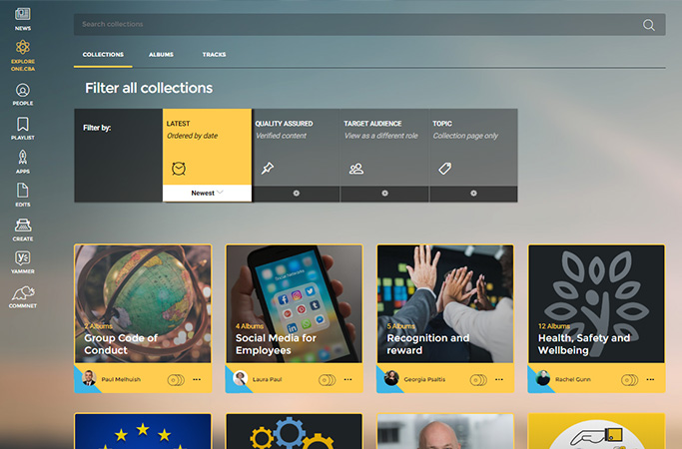Open the EU flag stars collection thumbnail
This screenshot has height=449, width=682.
pyautogui.click(x=143, y=431)
